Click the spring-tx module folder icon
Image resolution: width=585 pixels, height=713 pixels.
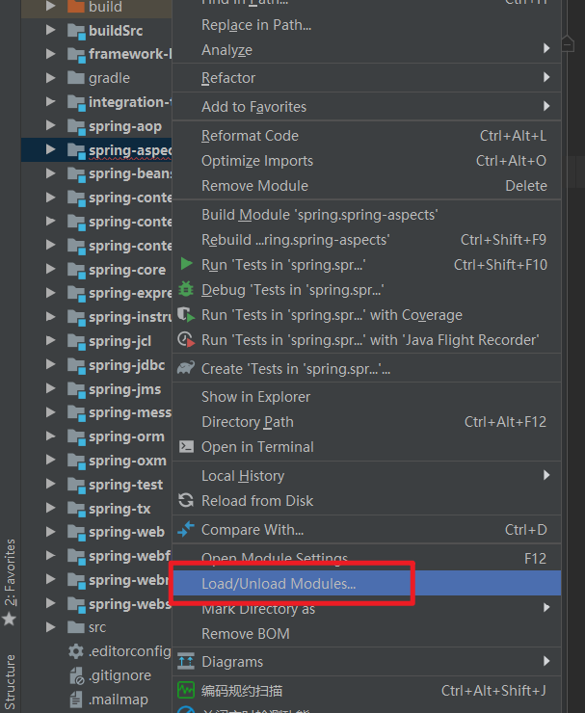point(76,509)
